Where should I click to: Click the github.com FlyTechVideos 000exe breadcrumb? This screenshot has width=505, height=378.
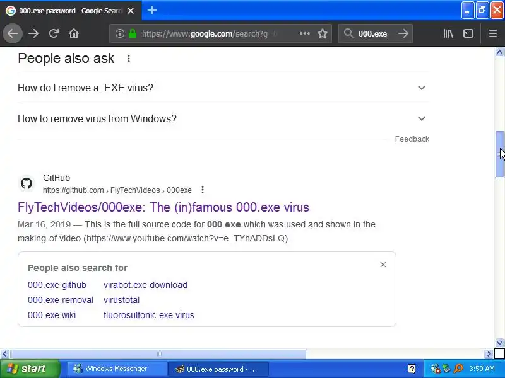coord(117,190)
